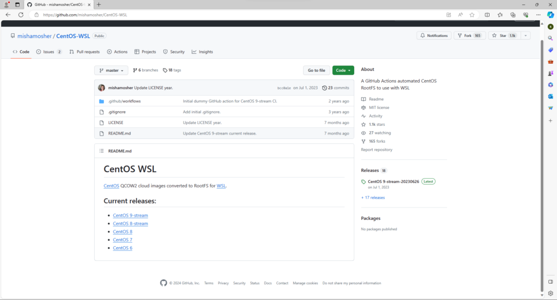Open the Projects tab
This screenshot has height=300, width=557.
point(145,52)
